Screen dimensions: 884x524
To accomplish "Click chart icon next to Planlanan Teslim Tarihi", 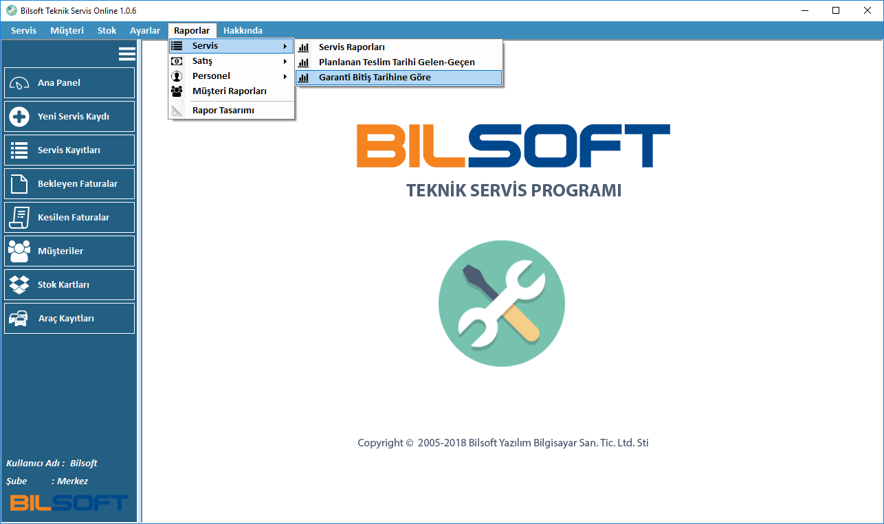I will (303, 62).
